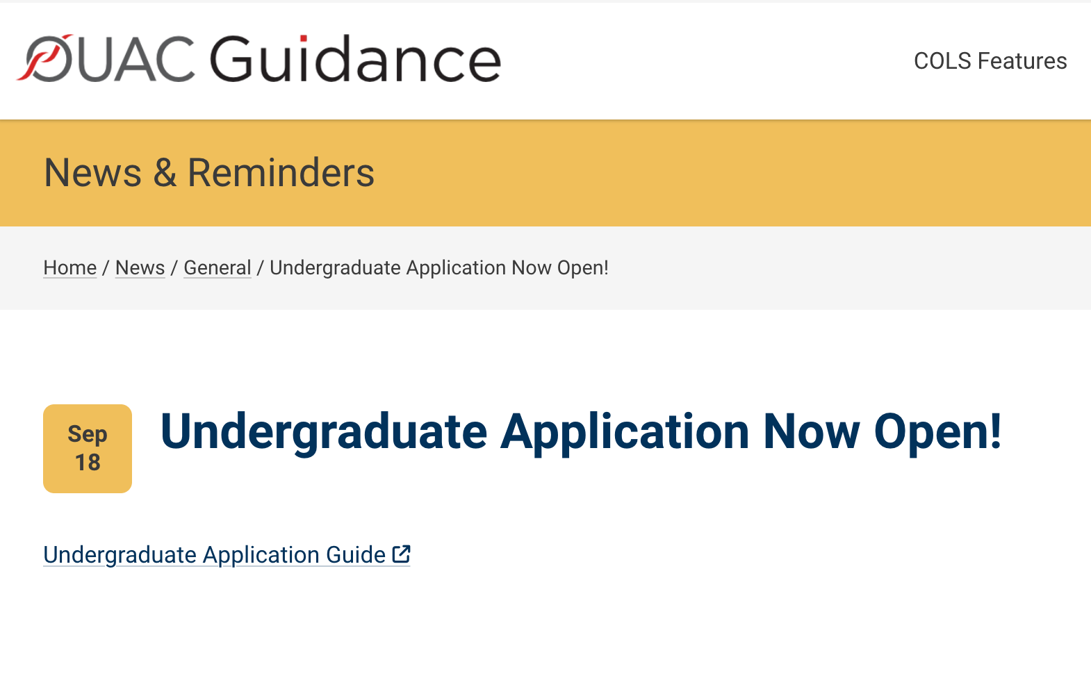Open the News breadcrumb link
Screen dimensions: 1091x678
tap(140, 267)
